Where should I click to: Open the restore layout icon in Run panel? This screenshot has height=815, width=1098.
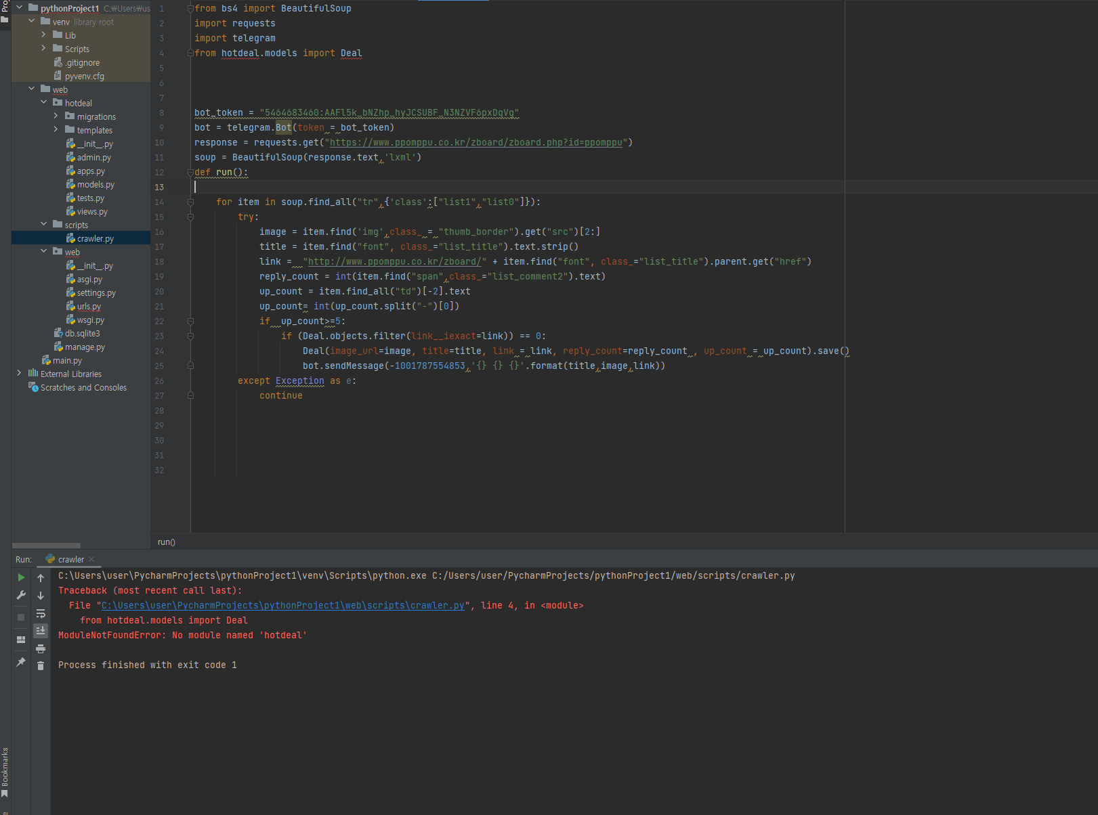click(x=21, y=639)
